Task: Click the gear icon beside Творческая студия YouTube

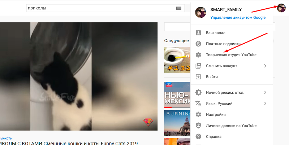Action: point(198,55)
